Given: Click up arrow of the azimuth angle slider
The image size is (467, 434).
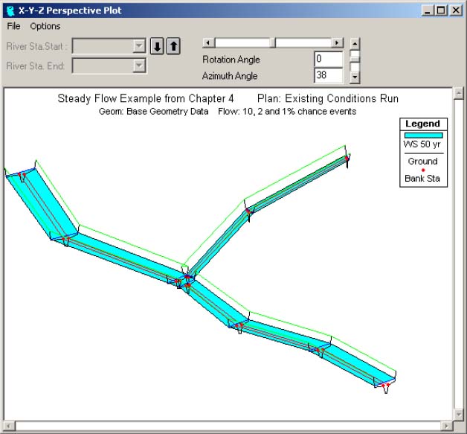Looking at the screenshot, I should [x=355, y=43].
